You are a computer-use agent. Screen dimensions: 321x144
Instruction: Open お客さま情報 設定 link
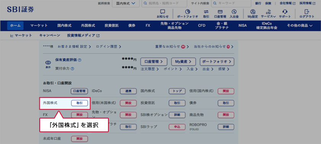click(74, 46)
